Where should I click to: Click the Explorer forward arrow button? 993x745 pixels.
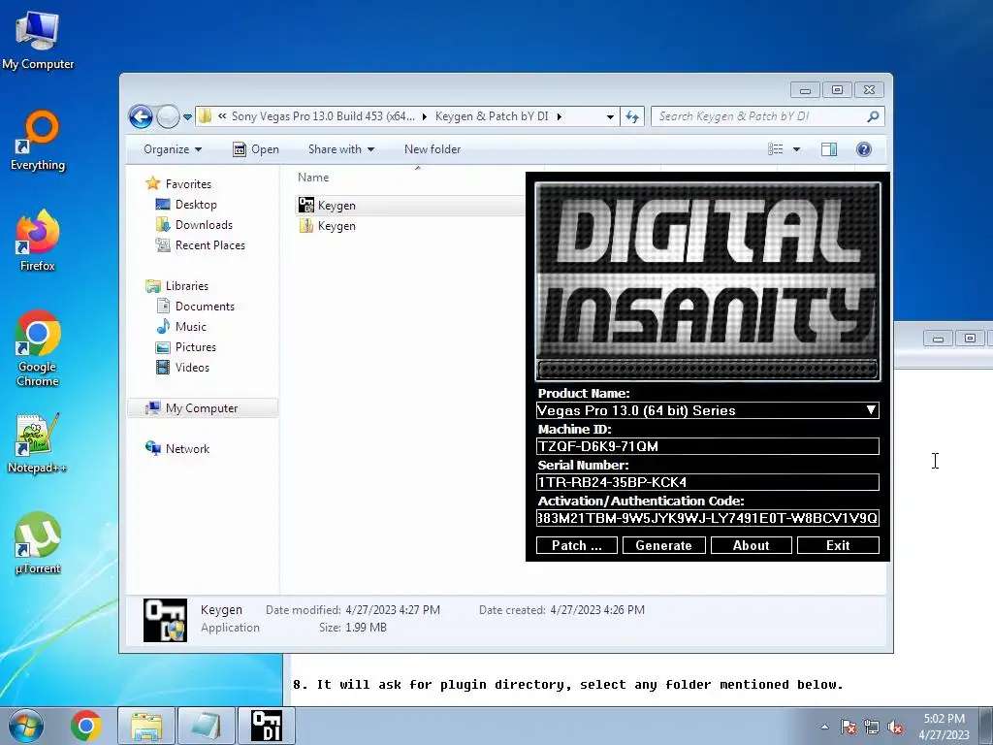coord(168,116)
